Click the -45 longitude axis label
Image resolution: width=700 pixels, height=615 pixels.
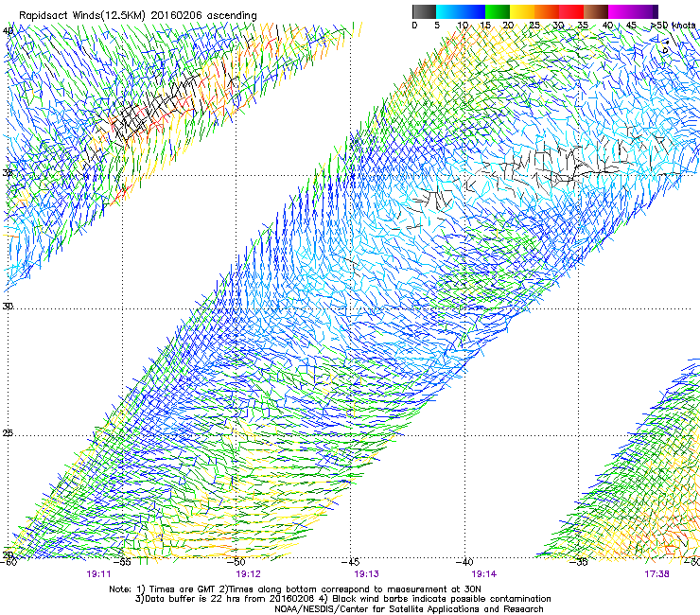[x=350, y=562]
